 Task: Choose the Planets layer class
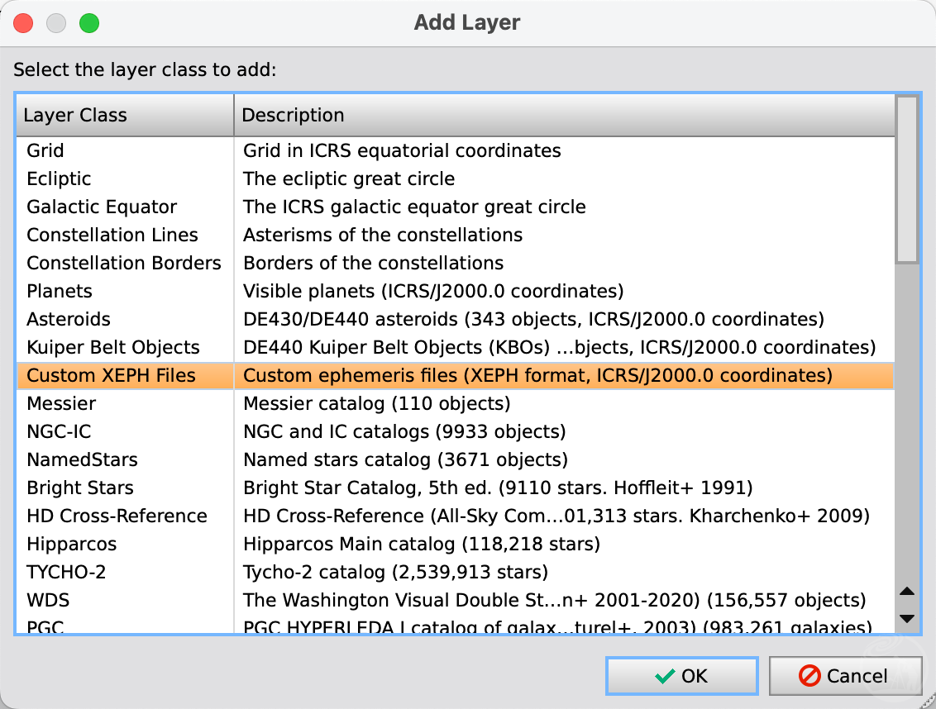pyautogui.click(x=60, y=291)
